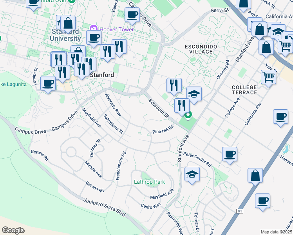This screenshot has width=293, height=235.
Task: Click the Lake Lagunita label
Action: coord(13,84)
